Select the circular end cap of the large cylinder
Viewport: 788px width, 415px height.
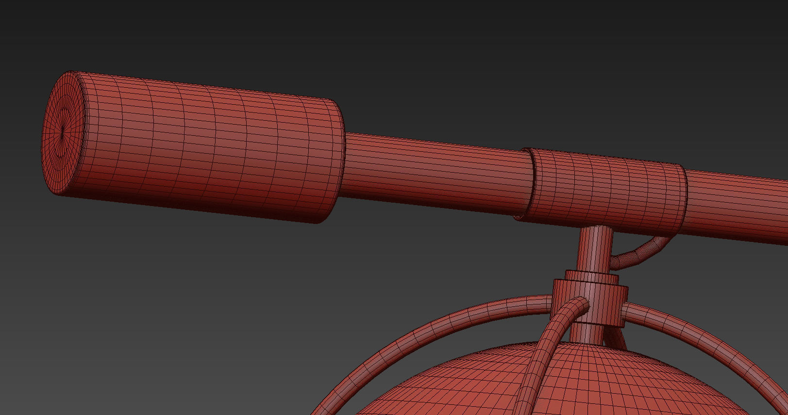coord(62,133)
